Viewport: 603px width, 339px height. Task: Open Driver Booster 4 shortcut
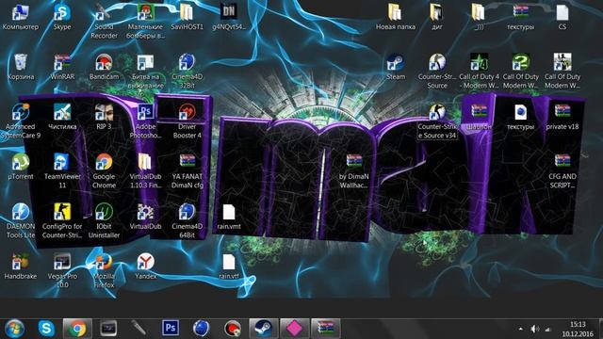pos(187,121)
